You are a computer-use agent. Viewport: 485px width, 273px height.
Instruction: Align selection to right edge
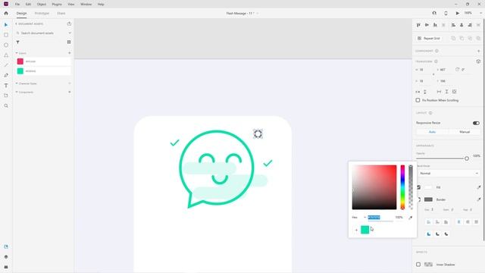[470, 25]
